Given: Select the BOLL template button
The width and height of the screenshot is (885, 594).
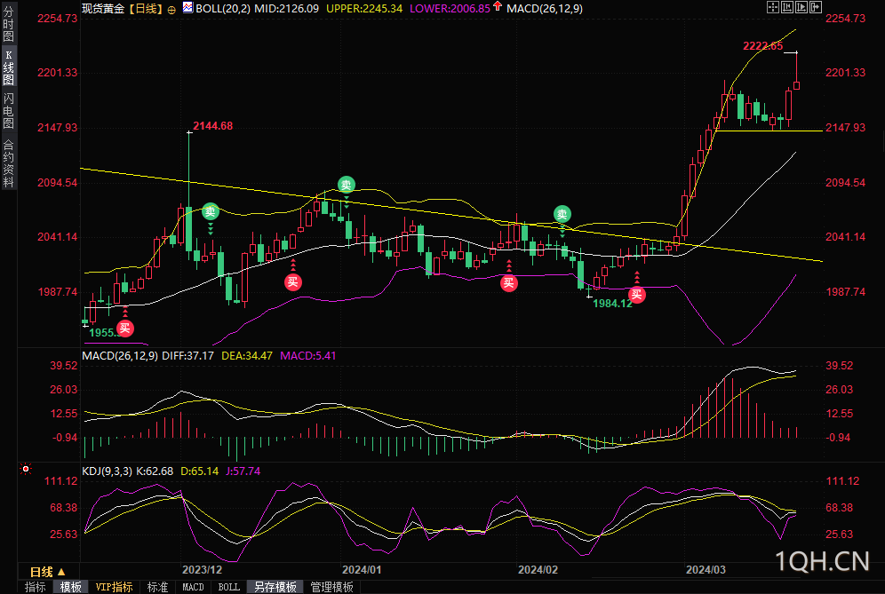Looking at the screenshot, I should 229,587.
